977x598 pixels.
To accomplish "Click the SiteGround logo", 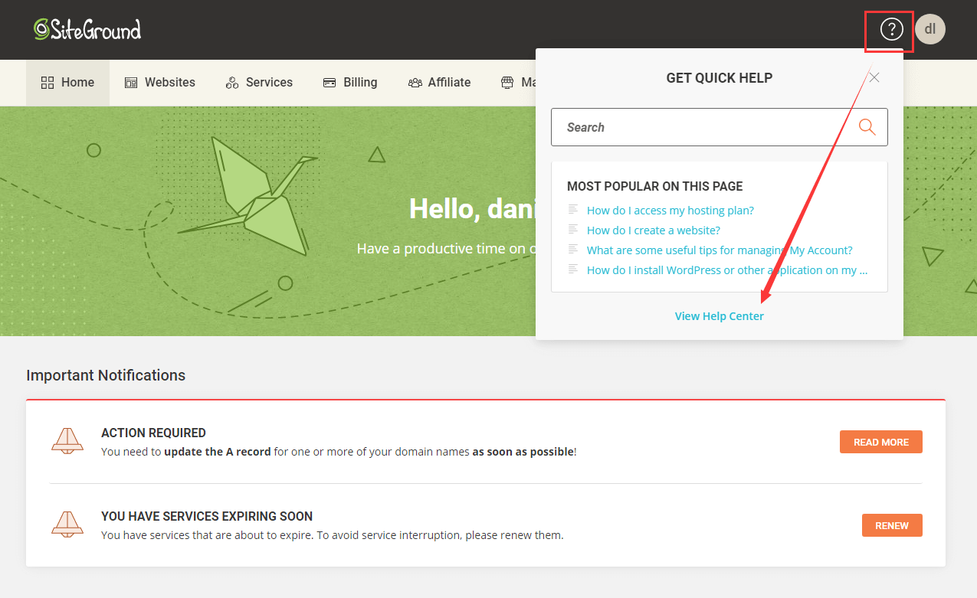I will click(x=87, y=29).
